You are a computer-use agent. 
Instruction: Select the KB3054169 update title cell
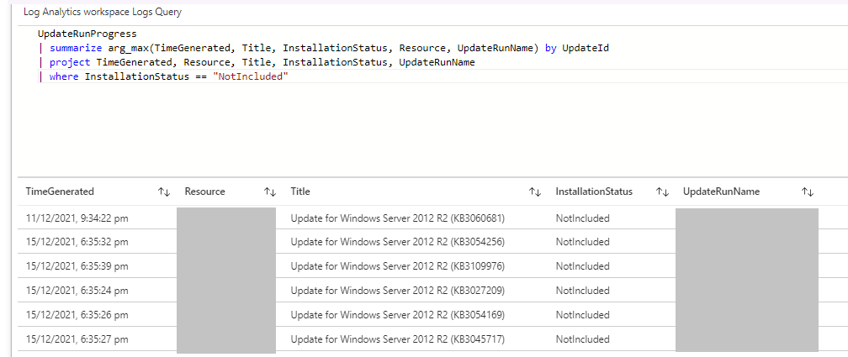[397, 315]
